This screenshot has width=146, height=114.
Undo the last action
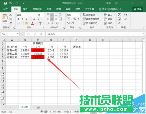click(x=11, y=3)
